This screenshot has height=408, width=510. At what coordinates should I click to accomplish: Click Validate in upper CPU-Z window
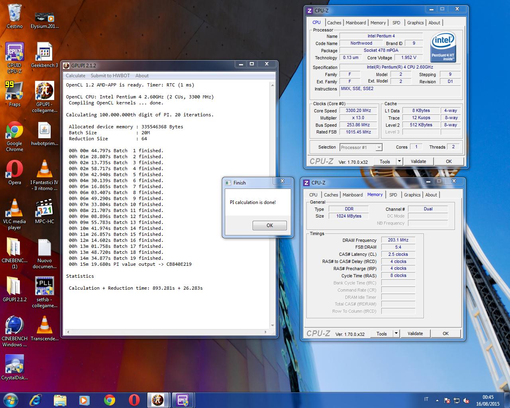click(418, 161)
